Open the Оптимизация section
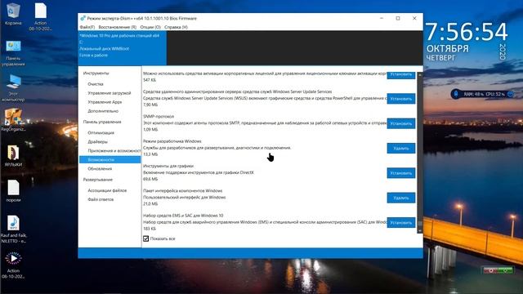Viewport: 523px width, 294px height. pyautogui.click(x=101, y=132)
